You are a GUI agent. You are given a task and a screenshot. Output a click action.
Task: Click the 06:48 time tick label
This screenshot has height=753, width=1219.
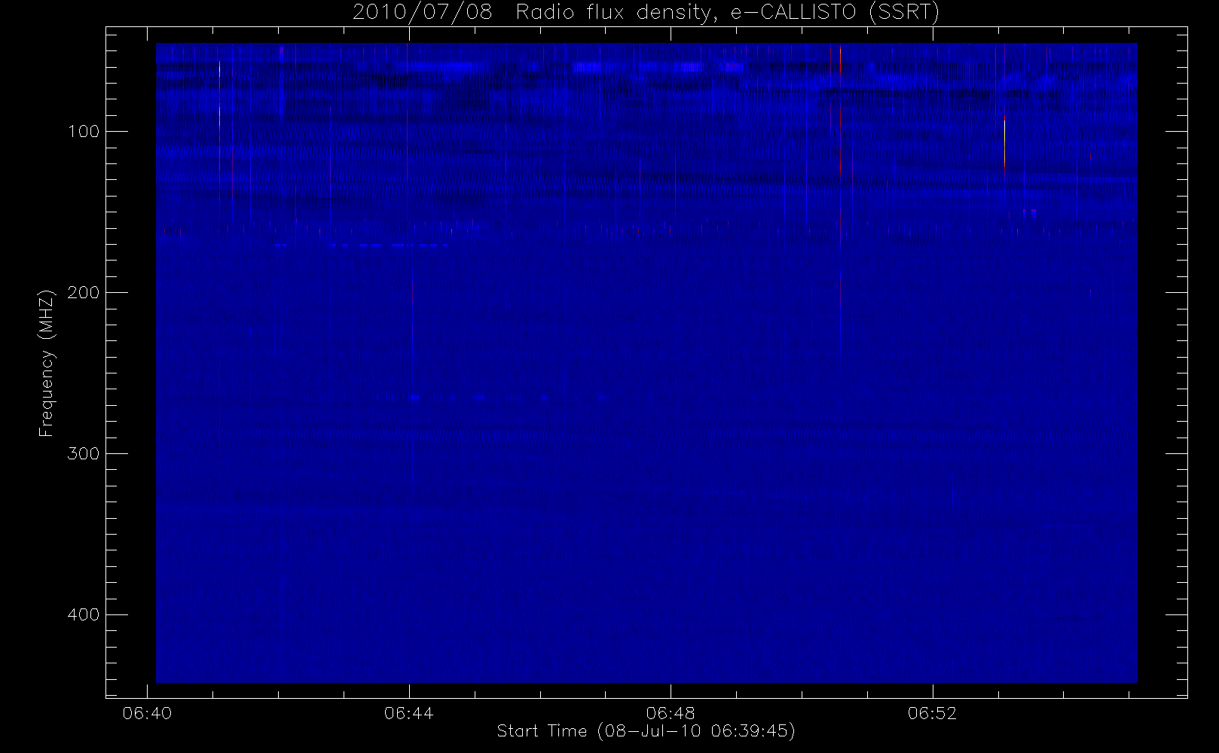click(671, 713)
